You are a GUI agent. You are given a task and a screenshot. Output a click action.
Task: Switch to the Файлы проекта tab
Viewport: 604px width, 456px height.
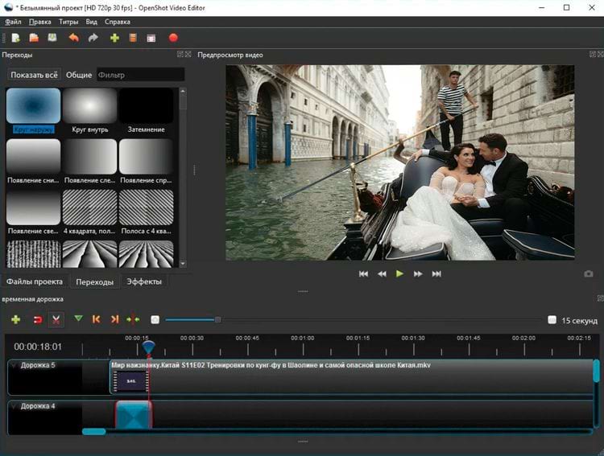tap(35, 281)
